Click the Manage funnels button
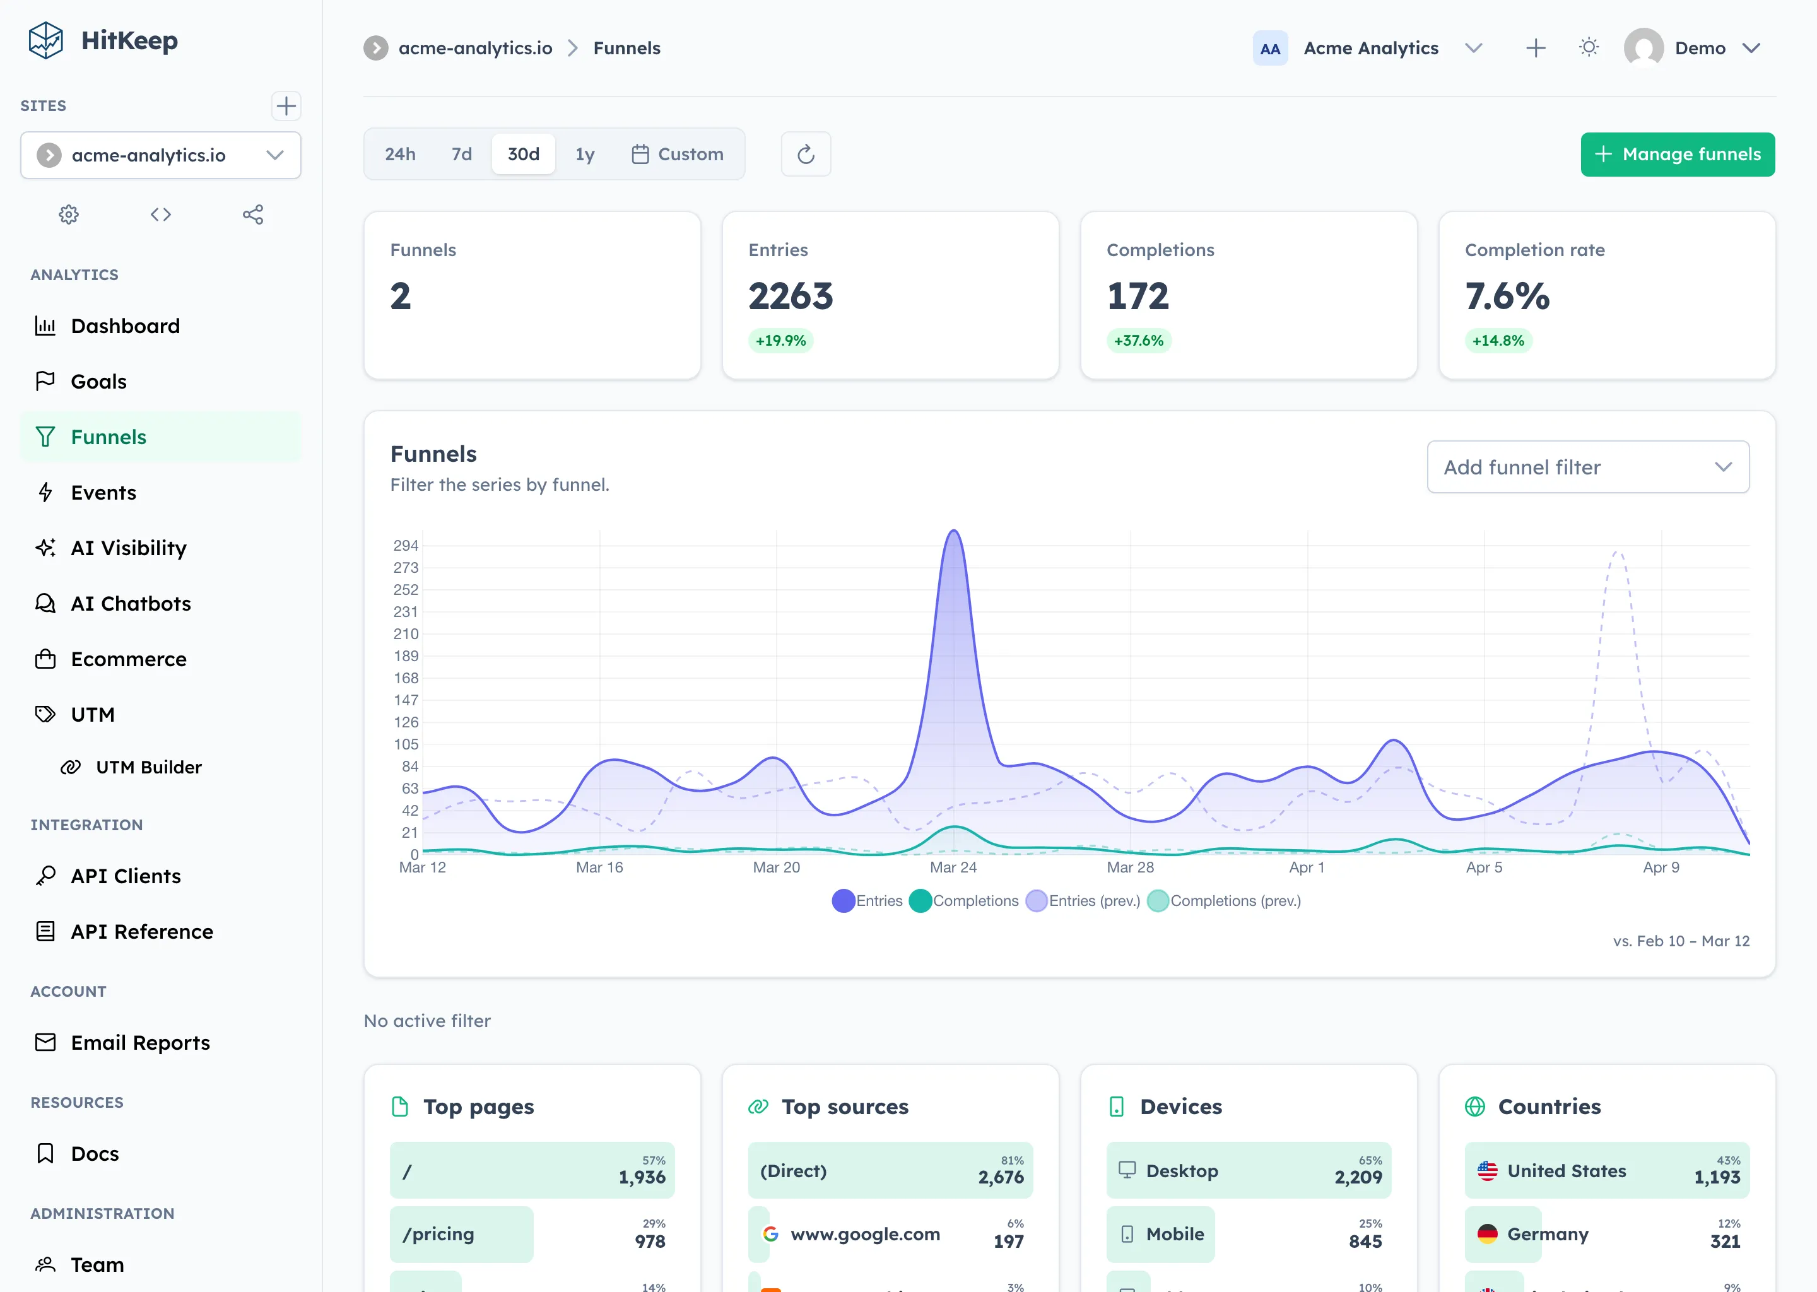This screenshot has width=1817, height=1292. (x=1677, y=153)
